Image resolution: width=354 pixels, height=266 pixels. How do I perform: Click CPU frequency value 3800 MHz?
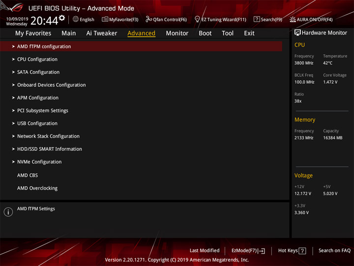[x=304, y=63]
